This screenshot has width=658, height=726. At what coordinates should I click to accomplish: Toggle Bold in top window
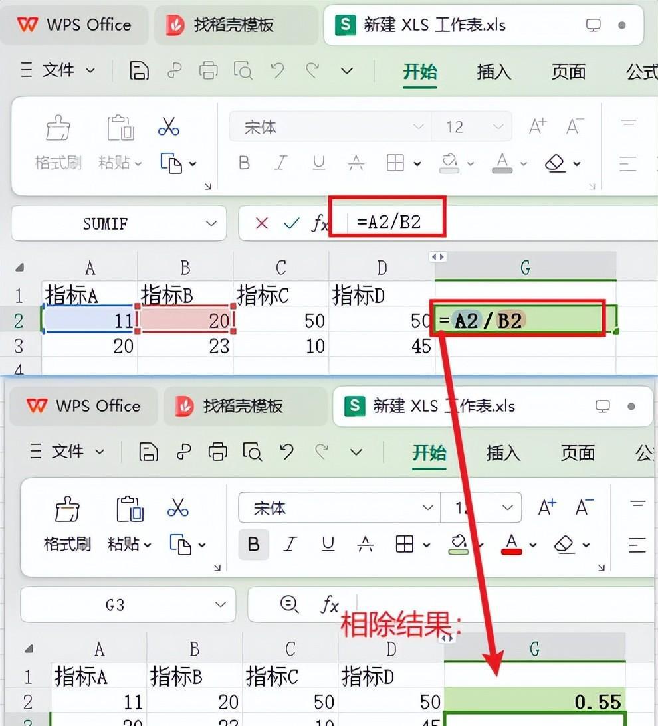tap(244, 163)
